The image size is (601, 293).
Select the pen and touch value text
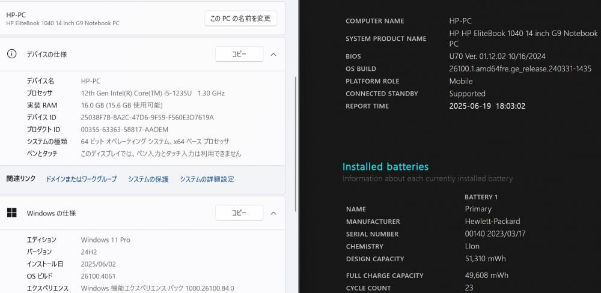tap(161, 154)
